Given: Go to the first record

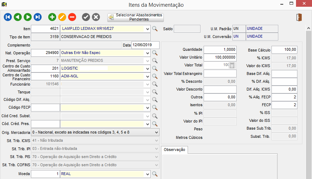Looking at the screenshot, I should click(x=8, y=17).
